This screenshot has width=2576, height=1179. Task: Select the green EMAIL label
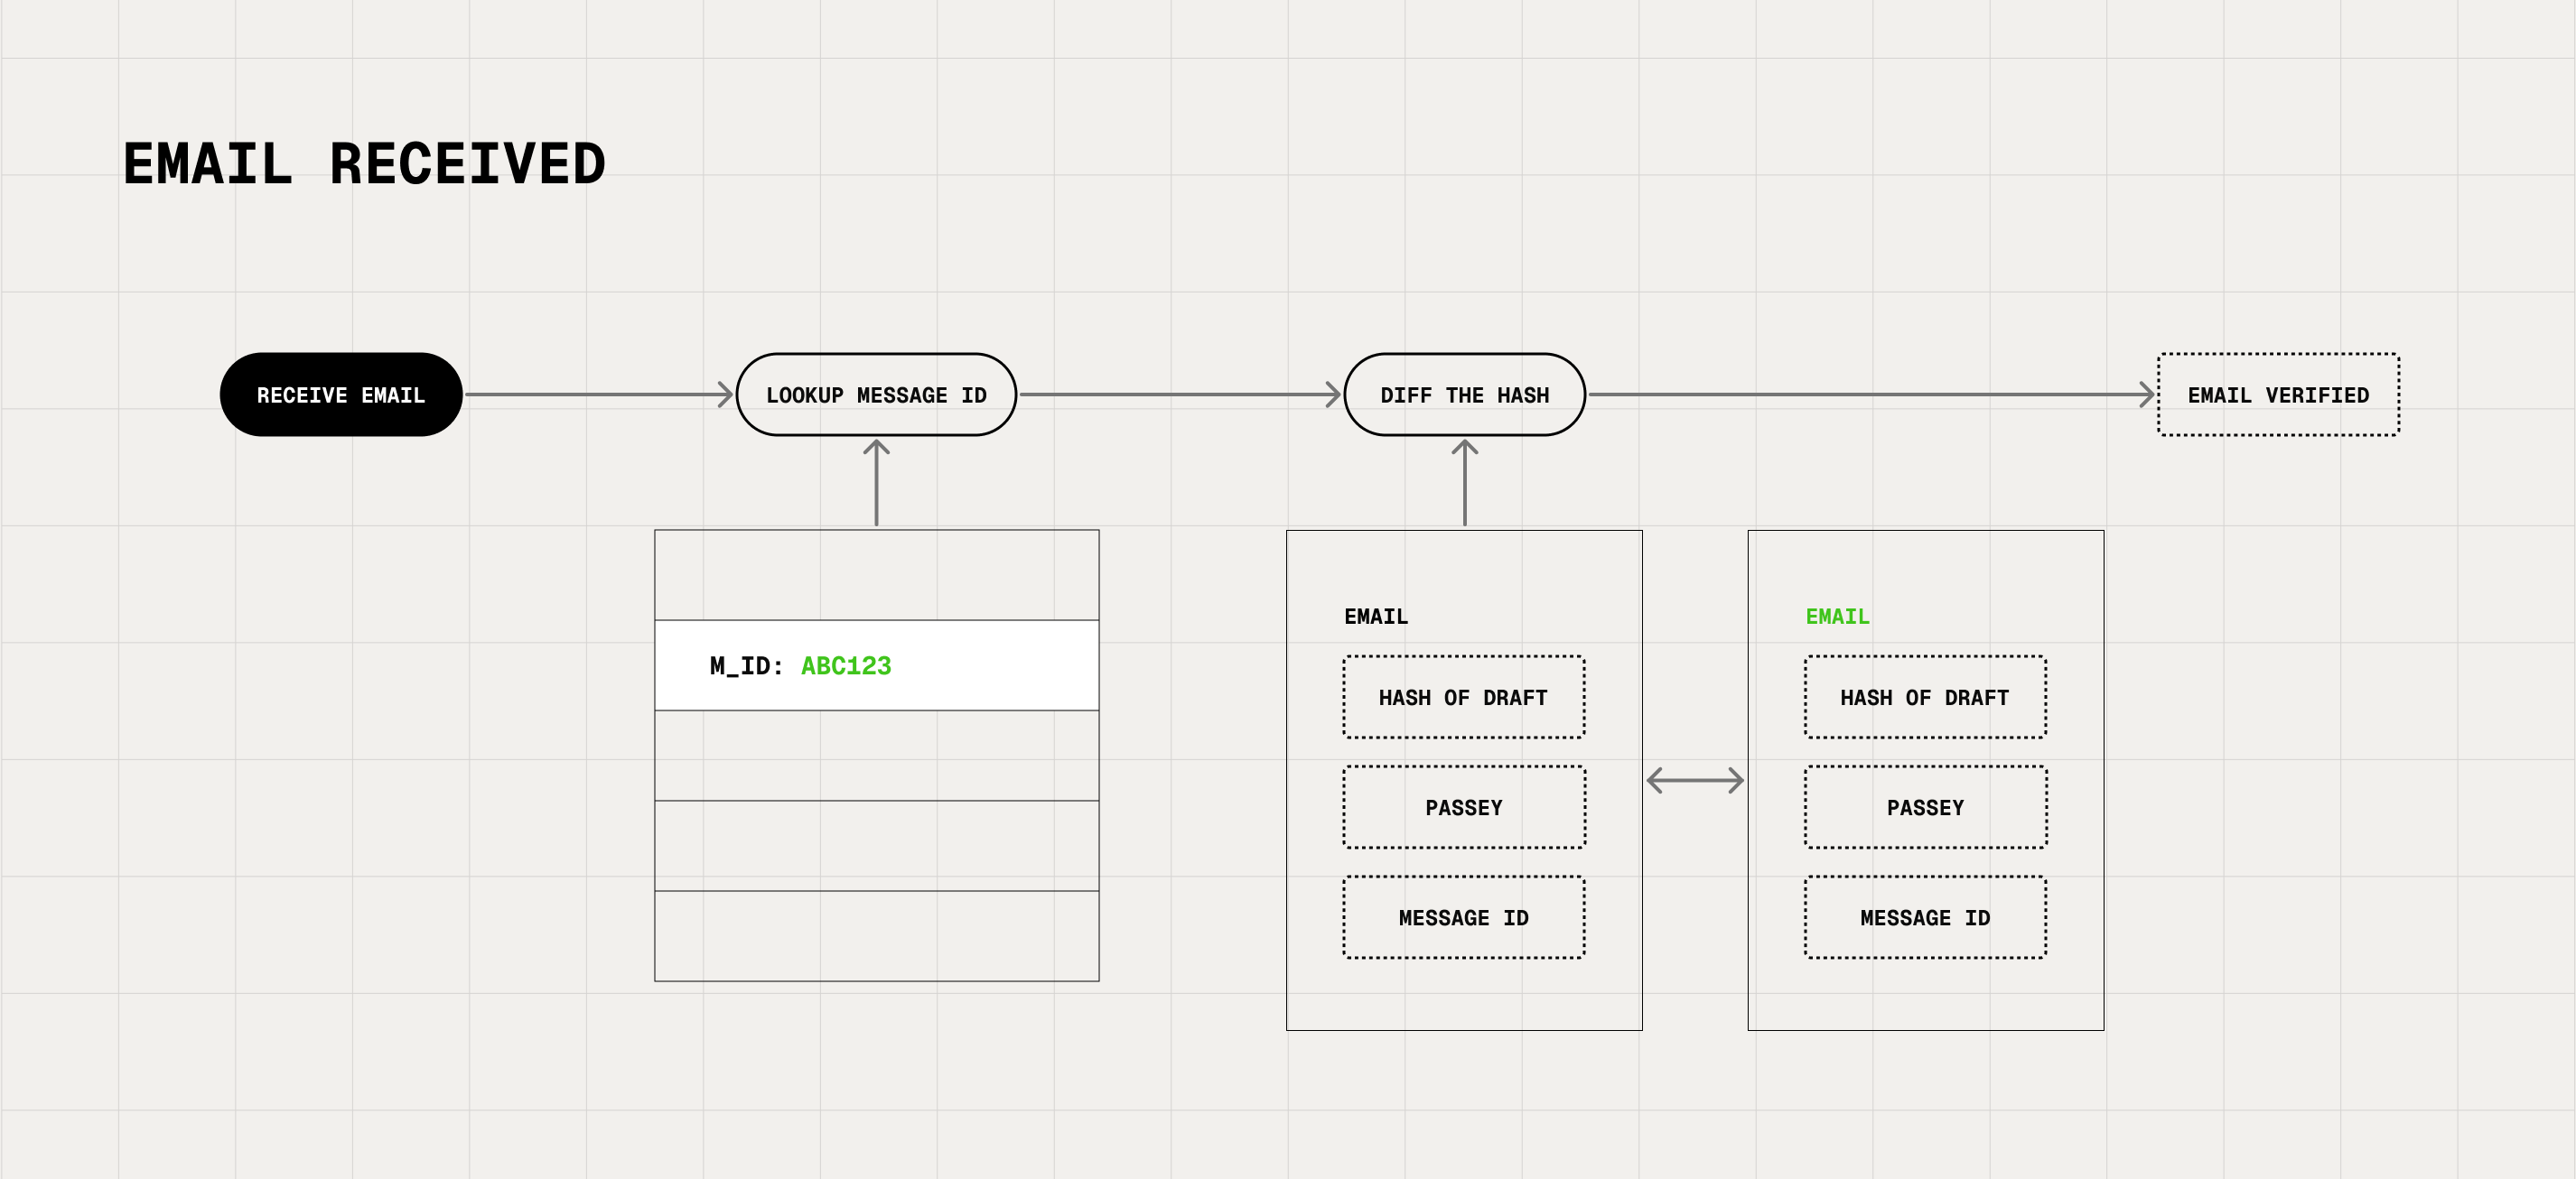coord(1837,617)
